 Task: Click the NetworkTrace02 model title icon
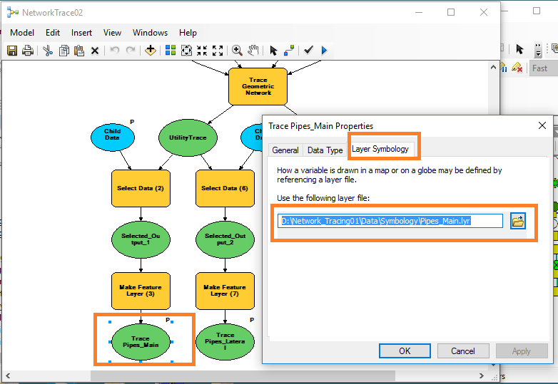coord(13,13)
